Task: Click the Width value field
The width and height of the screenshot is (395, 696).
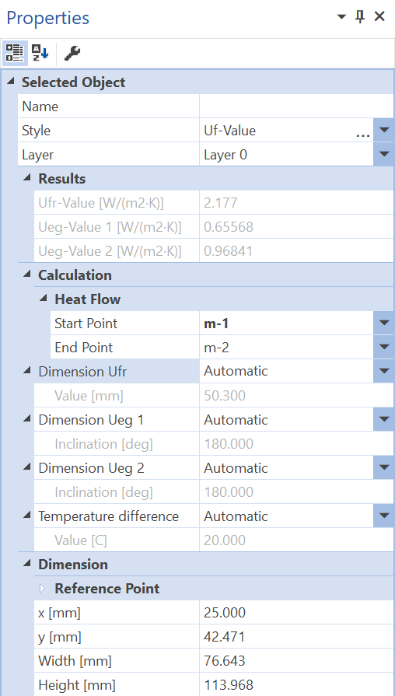Action: click(x=296, y=661)
